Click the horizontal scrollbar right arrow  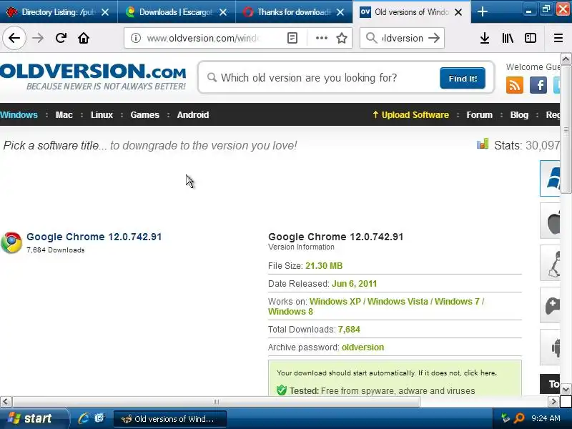[553, 402]
